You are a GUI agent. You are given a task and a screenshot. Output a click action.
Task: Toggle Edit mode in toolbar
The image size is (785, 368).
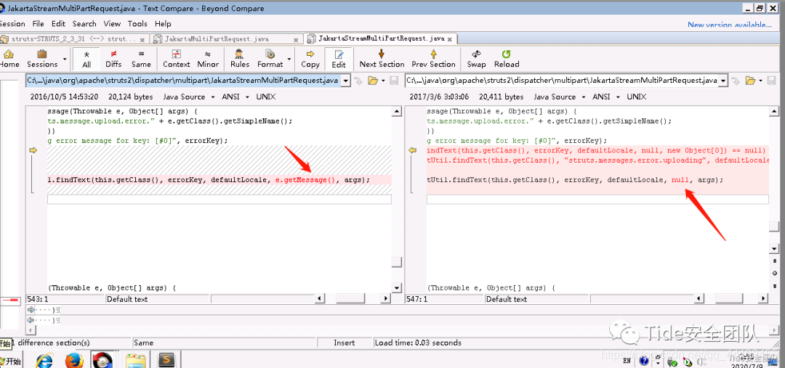[339, 59]
